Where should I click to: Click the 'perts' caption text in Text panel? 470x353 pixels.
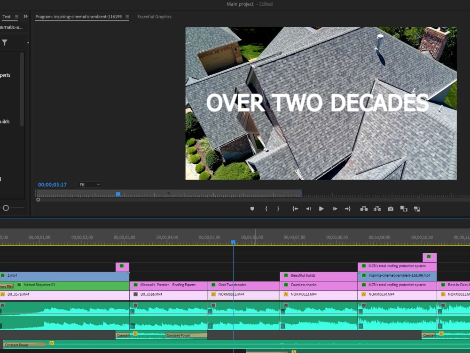(x=5, y=75)
